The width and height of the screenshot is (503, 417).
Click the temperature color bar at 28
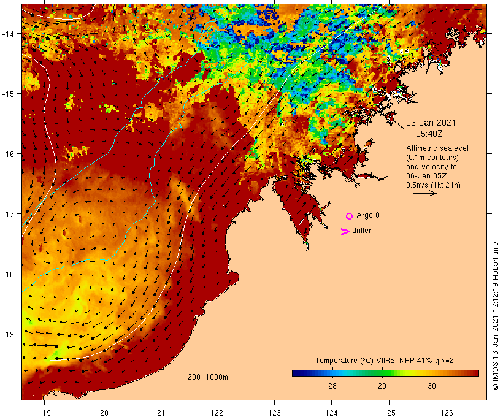[x=332, y=373]
